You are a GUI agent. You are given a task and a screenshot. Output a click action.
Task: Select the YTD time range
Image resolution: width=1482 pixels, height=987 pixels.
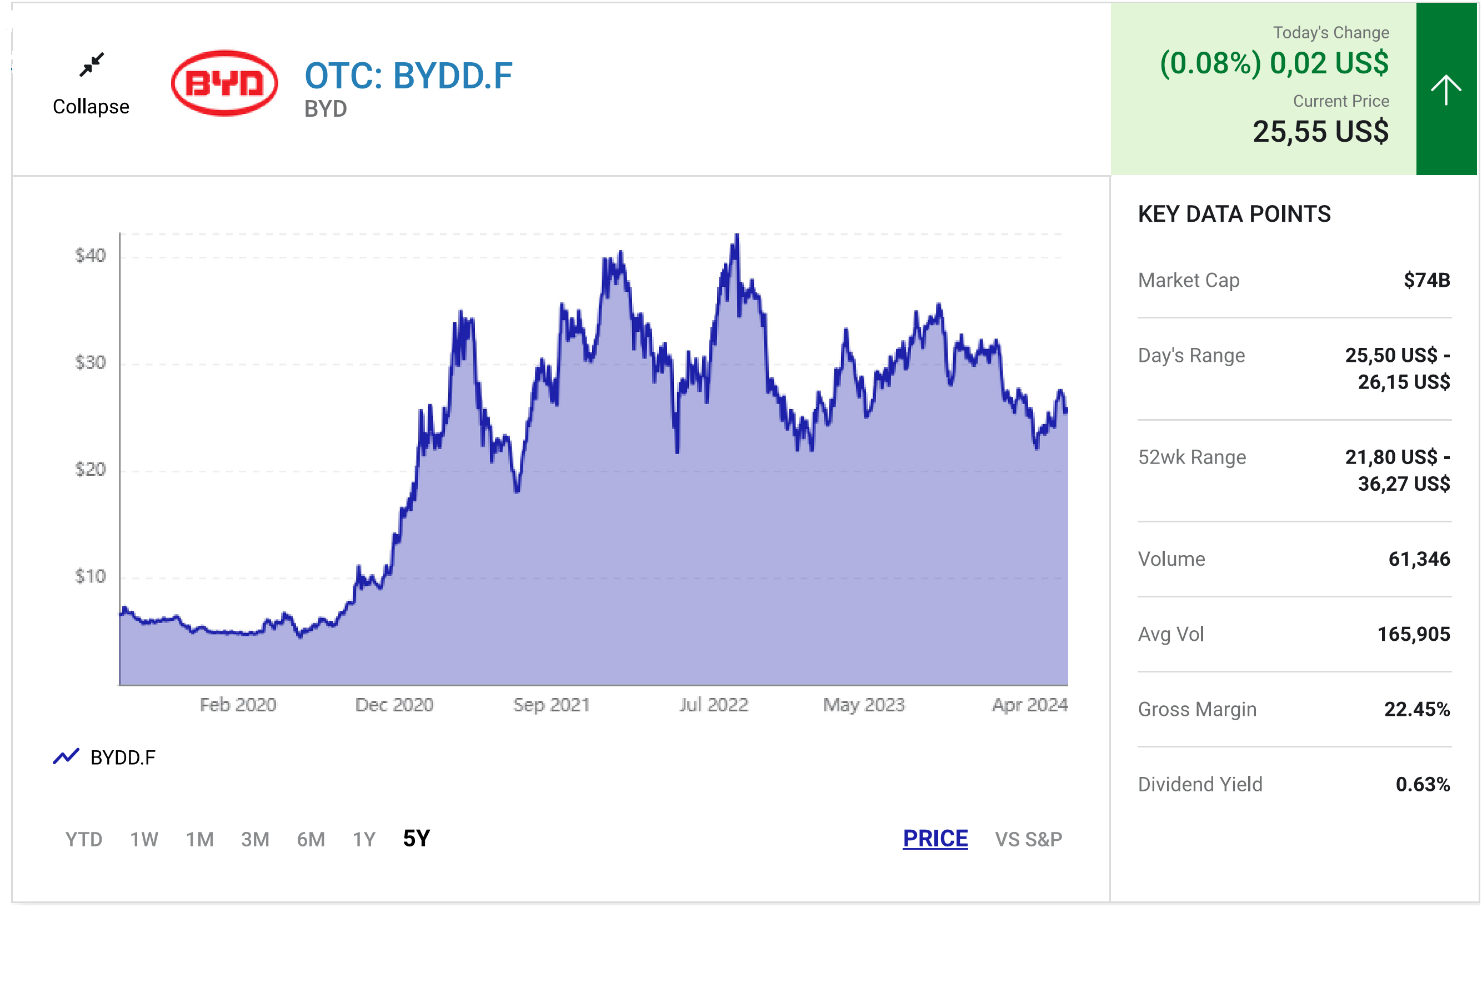[84, 839]
